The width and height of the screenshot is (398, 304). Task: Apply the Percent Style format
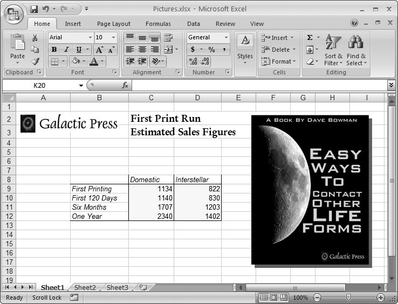(211, 50)
